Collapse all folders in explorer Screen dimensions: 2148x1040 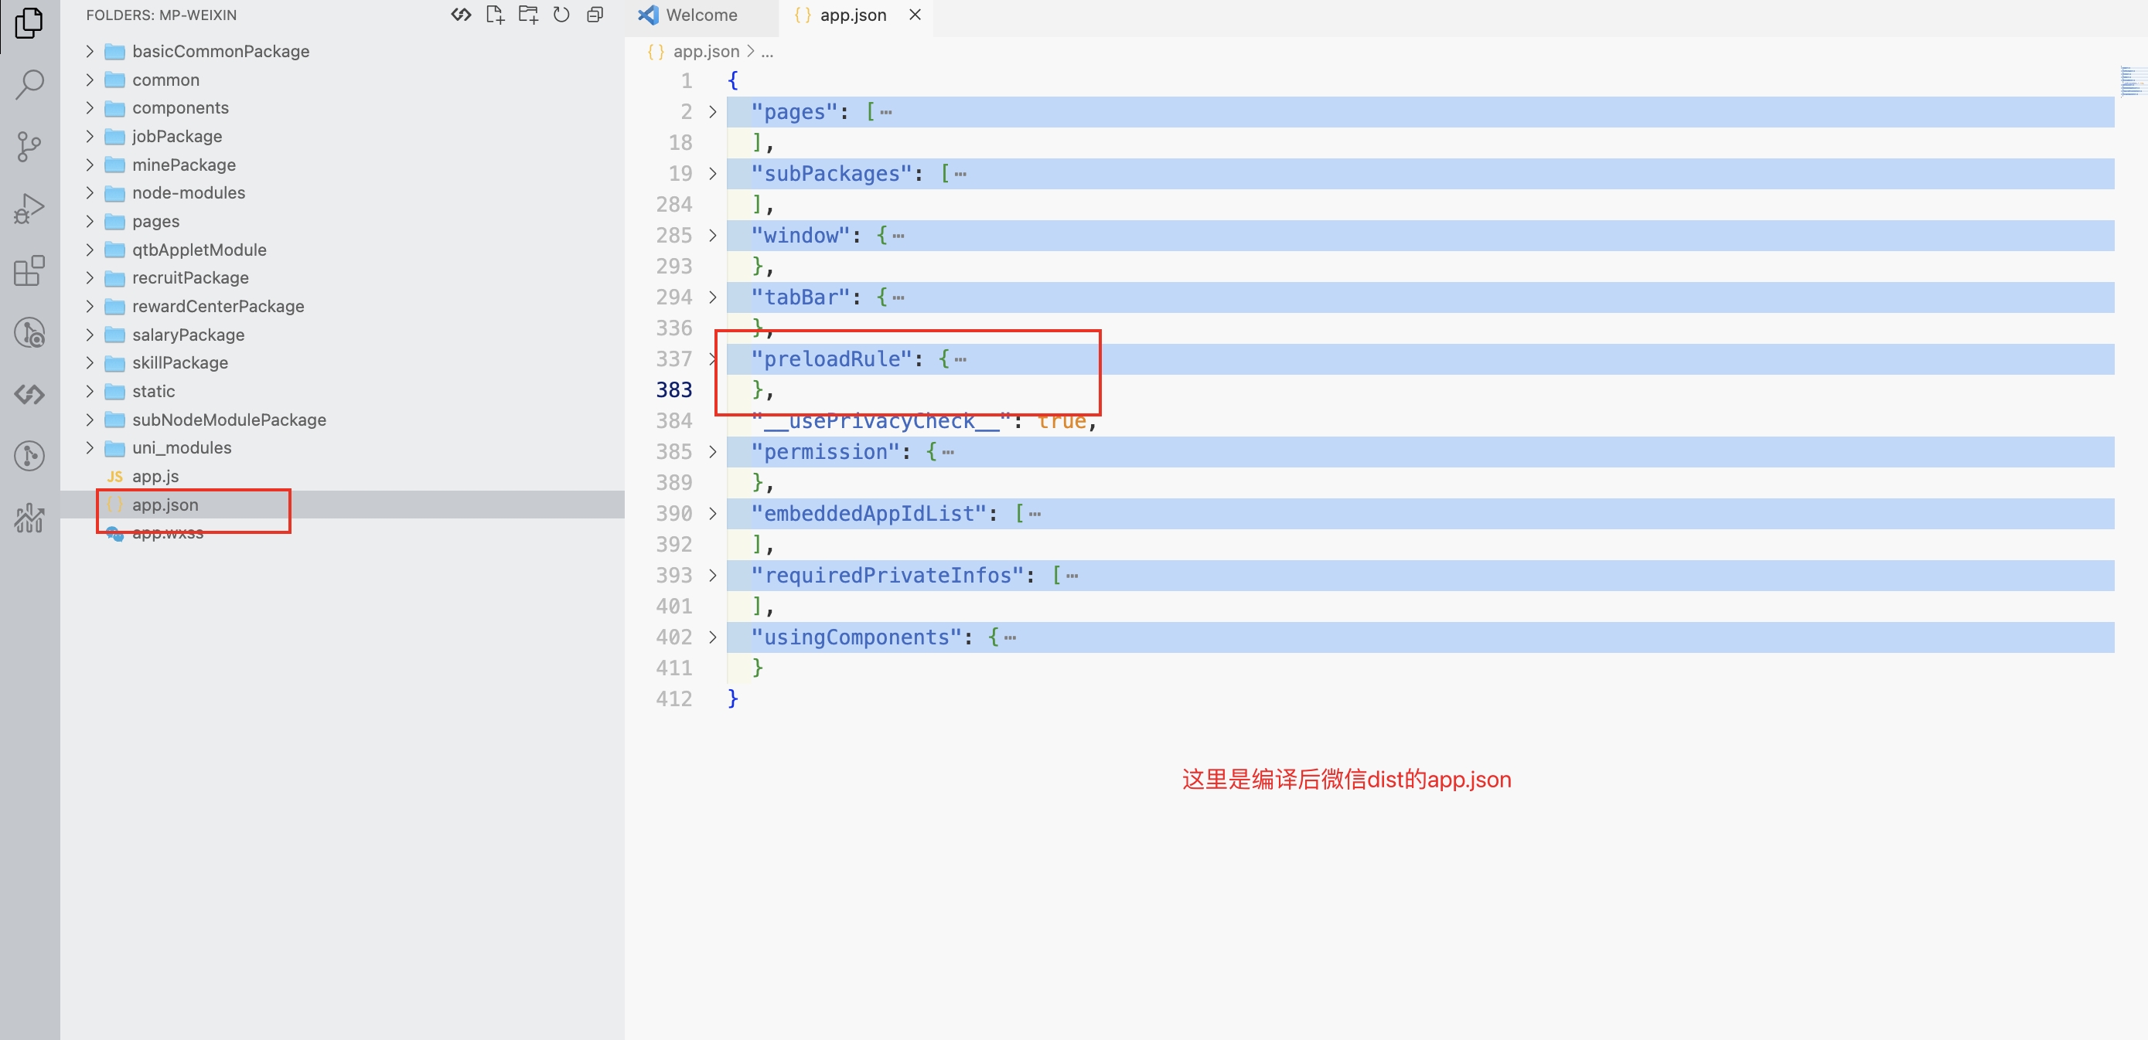(x=595, y=14)
